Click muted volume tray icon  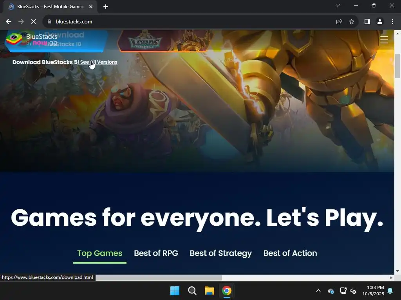353,291
